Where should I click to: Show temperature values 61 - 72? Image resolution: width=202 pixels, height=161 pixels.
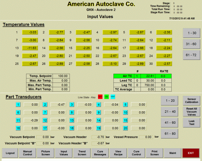(192, 55)
